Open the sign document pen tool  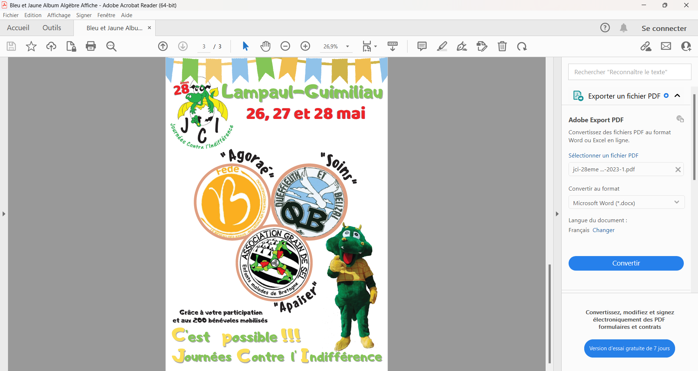[462, 46]
